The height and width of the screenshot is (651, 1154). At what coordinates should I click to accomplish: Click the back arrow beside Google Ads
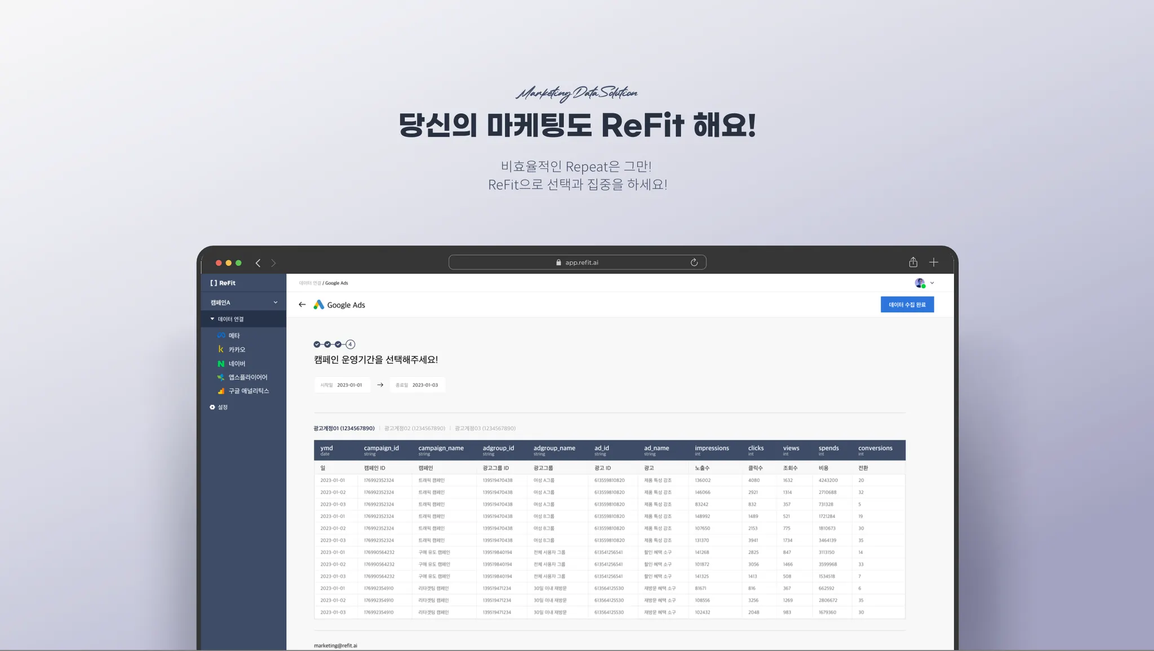[x=302, y=305]
